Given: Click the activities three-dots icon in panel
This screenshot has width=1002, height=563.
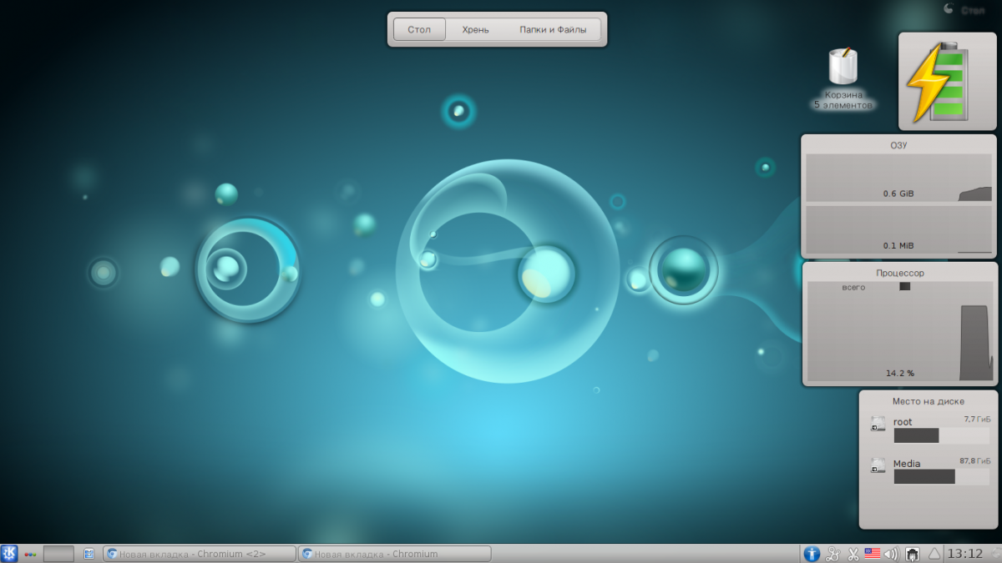Looking at the screenshot, I should click(30, 554).
